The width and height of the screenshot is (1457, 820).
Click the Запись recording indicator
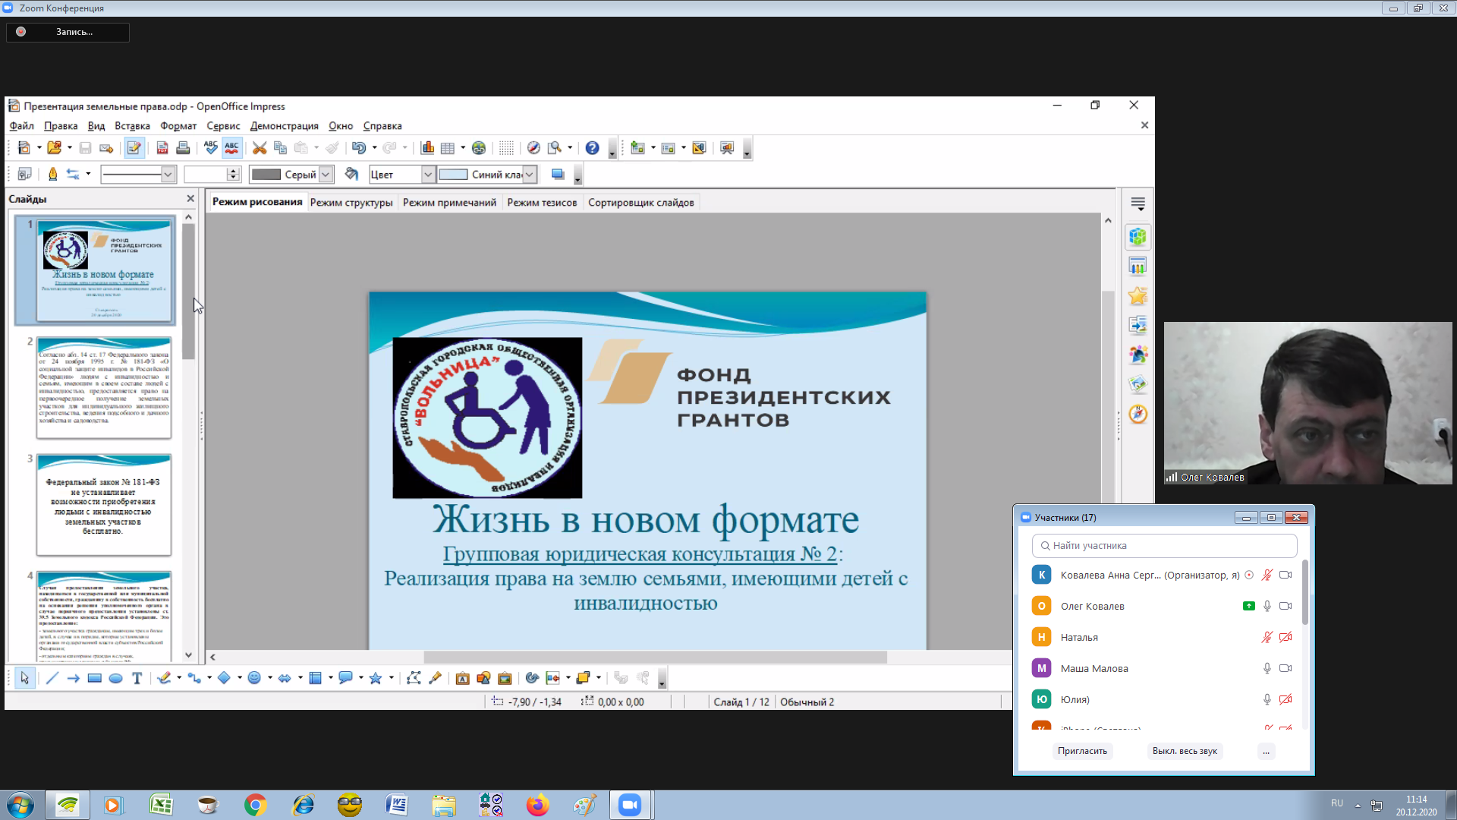(x=68, y=32)
